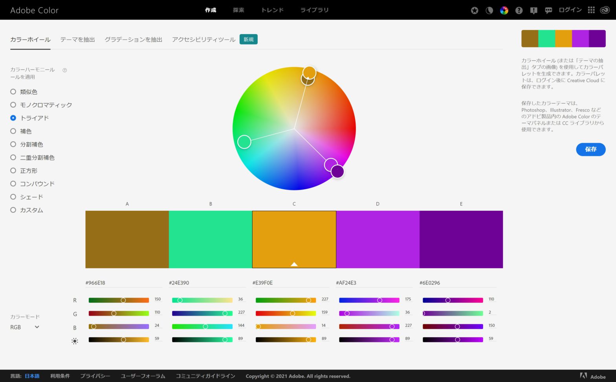The image size is (616, 382).
Task: Click the base color triangle on swatch C
Action: pyautogui.click(x=294, y=264)
